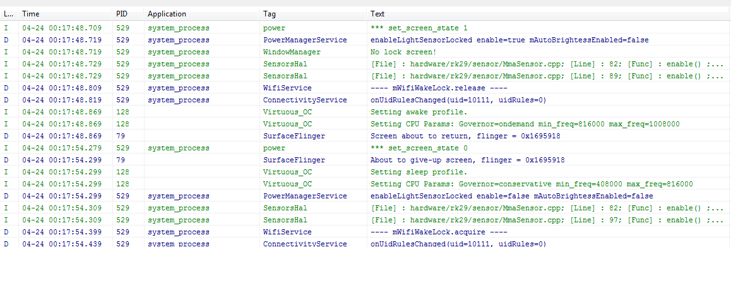Select the 'mWifiWakeLock.release' WifiService row
Image resolution: width=731 pixels, height=295 pixels.
click(365, 88)
